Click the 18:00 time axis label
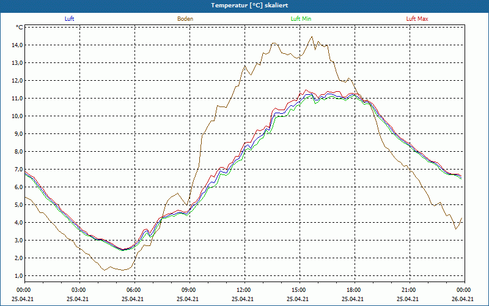The image size is (489, 306). click(353, 289)
